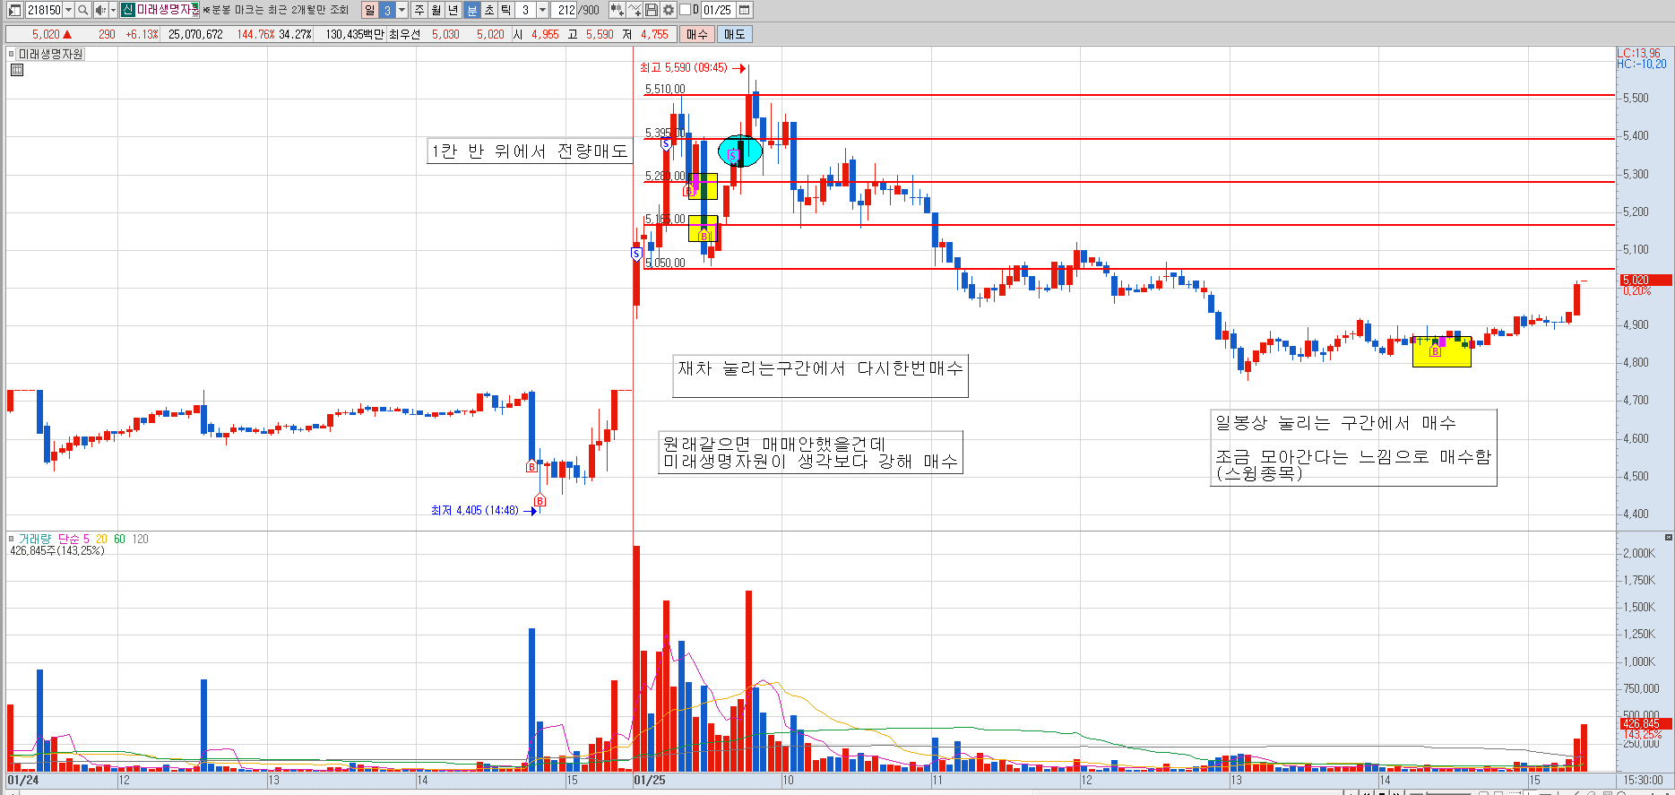The height and width of the screenshot is (795, 1675).
Task: Click volume tag 426,845 on volume axis
Action: pos(1645,723)
